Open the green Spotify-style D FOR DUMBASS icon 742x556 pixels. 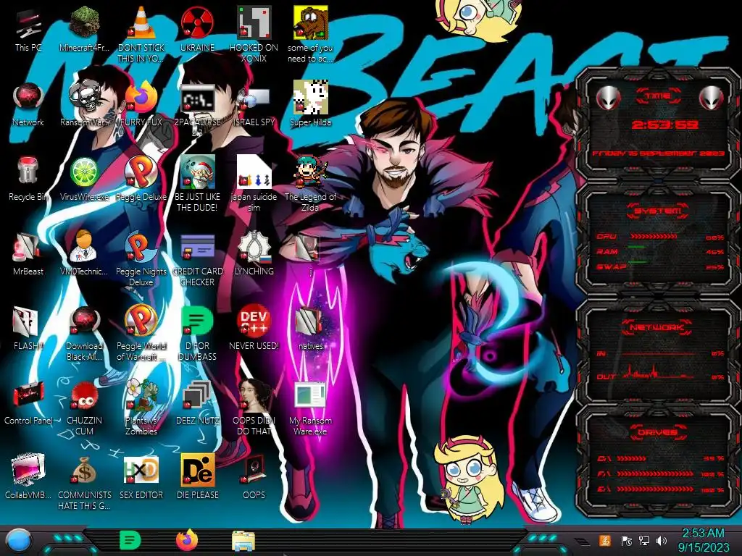pyautogui.click(x=197, y=321)
